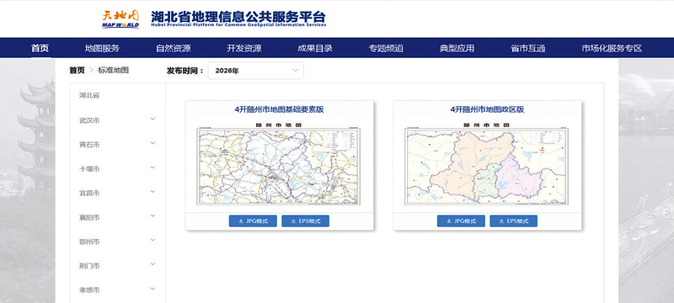The height and width of the screenshot is (303, 674).
Task: Click the 标准地图 breadcrumb text
Action: pyautogui.click(x=113, y=71)
